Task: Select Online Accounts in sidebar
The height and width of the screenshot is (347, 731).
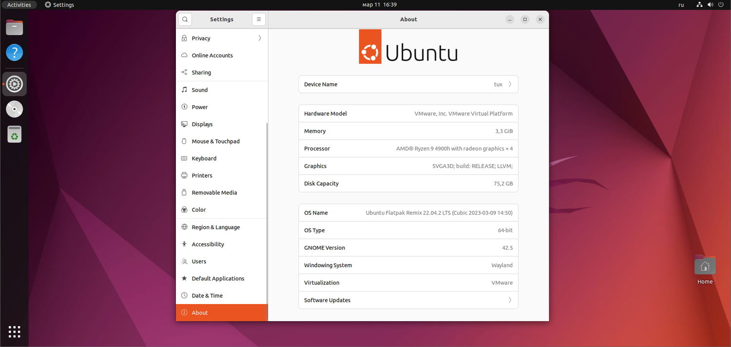Action: tap(222, 55)
